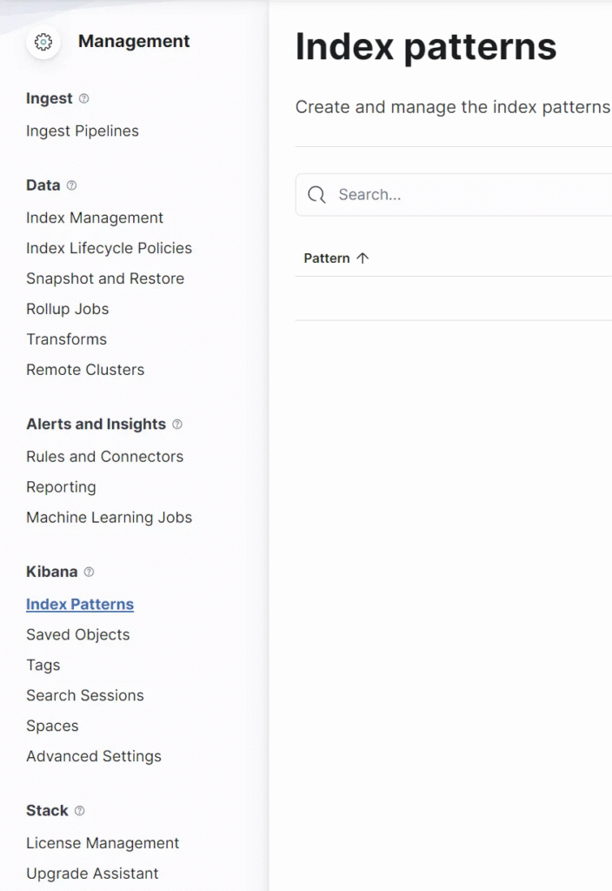This screenshot has width=612, height=891.
Task: Open the Transforms page
Action: (66, 339)
